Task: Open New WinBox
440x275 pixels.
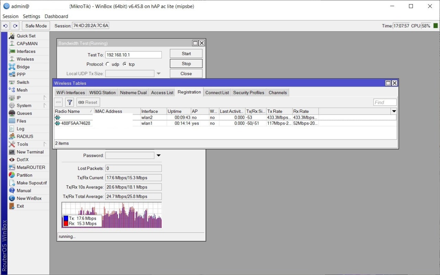Action: pyautogui.click(x=29, y=198)
